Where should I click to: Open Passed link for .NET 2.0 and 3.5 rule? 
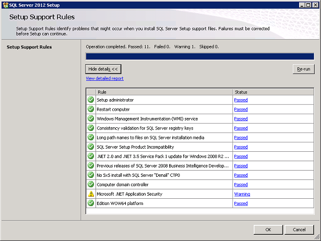point(241,156)
